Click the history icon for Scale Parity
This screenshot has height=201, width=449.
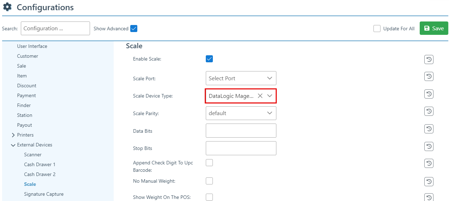pyautogui.click(x=429, y=111)
